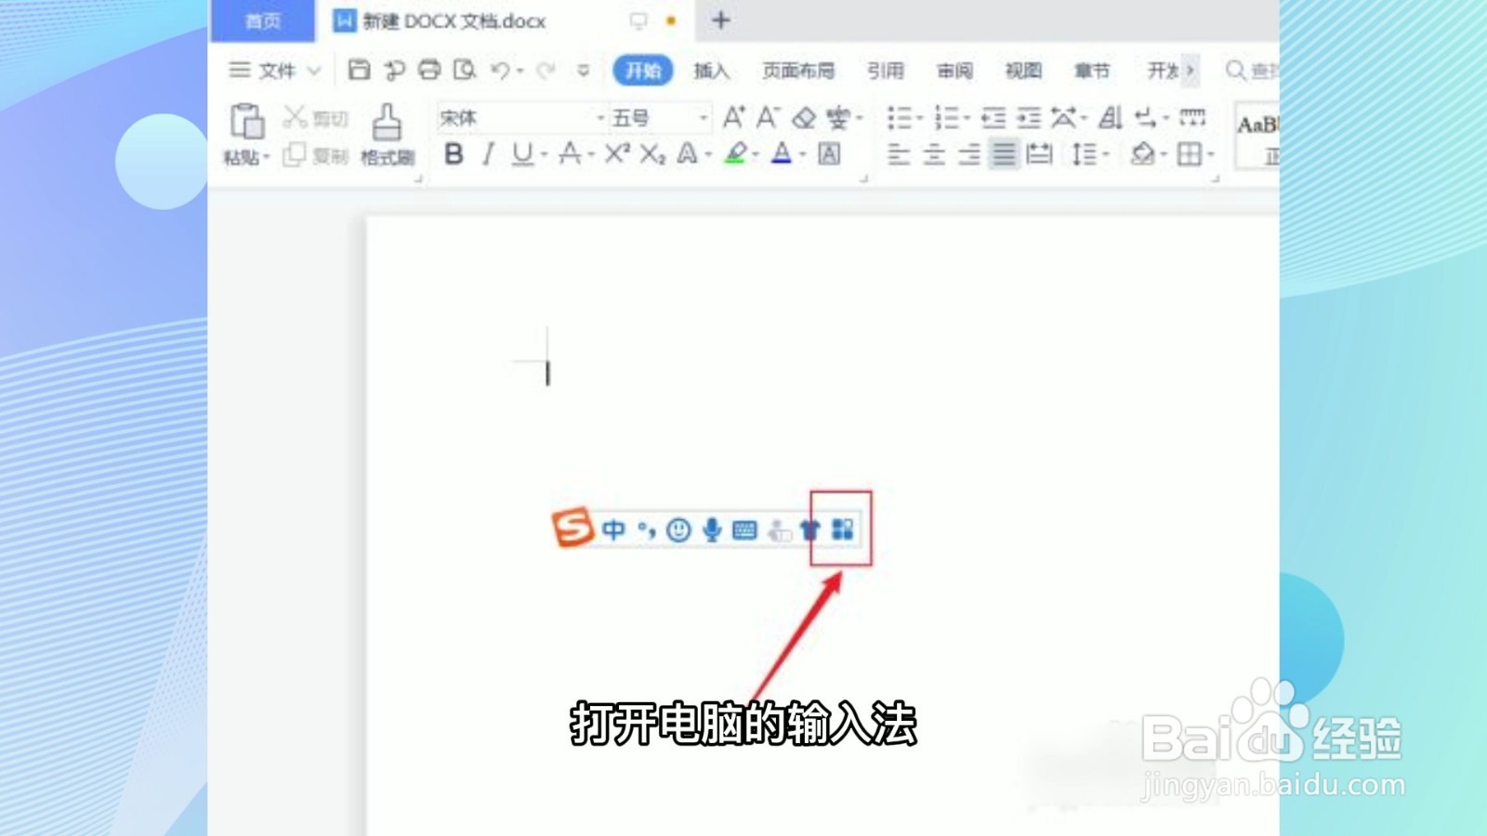Click the Copy (复制) button
The height and width of the screenshot is (836, 1487).
point(316,154)
